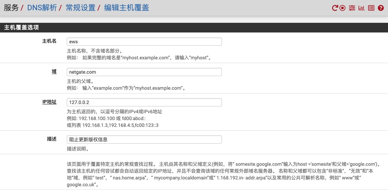Click the underlined 域 label
Screen dimensions: 388x190
(x=54, y=72)
